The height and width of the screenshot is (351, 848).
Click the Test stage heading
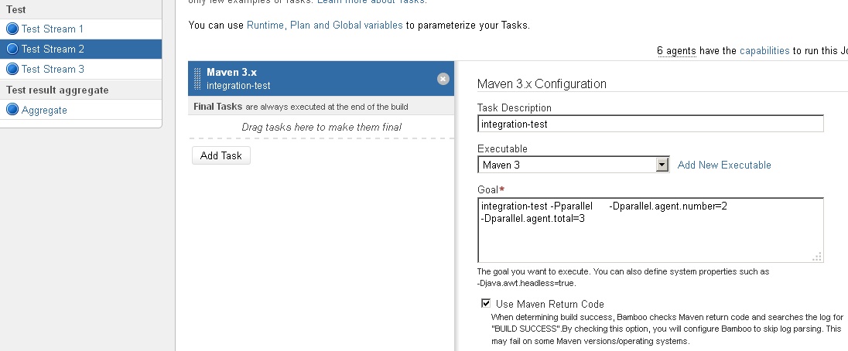point(15,9)
